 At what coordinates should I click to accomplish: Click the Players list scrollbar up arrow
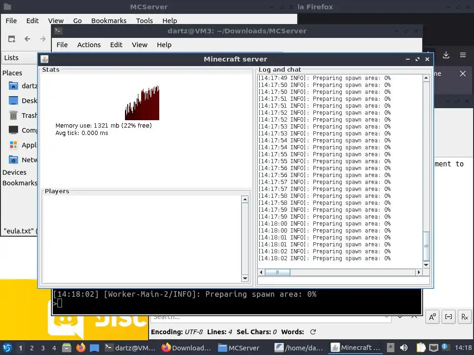245,199
